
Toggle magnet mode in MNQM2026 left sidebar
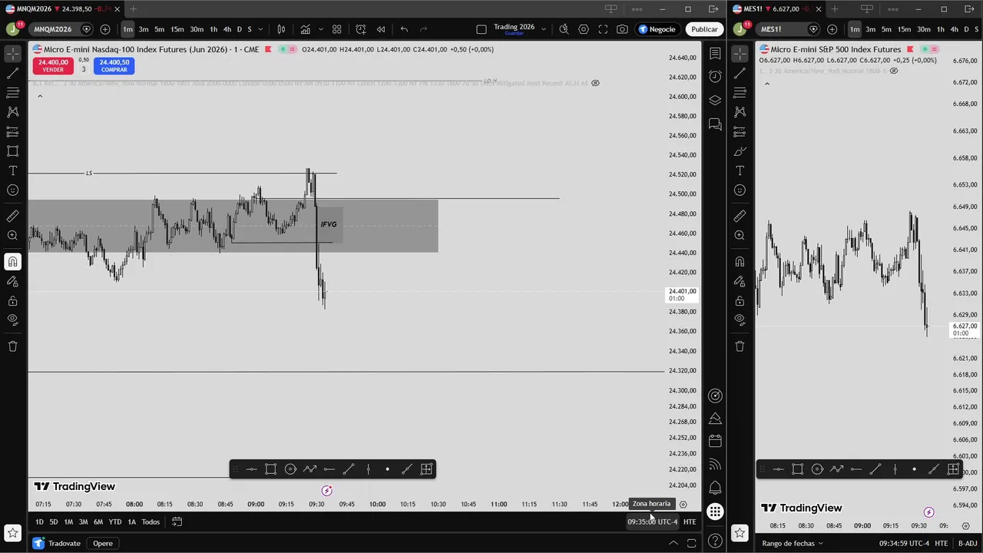tap(12, 262)
